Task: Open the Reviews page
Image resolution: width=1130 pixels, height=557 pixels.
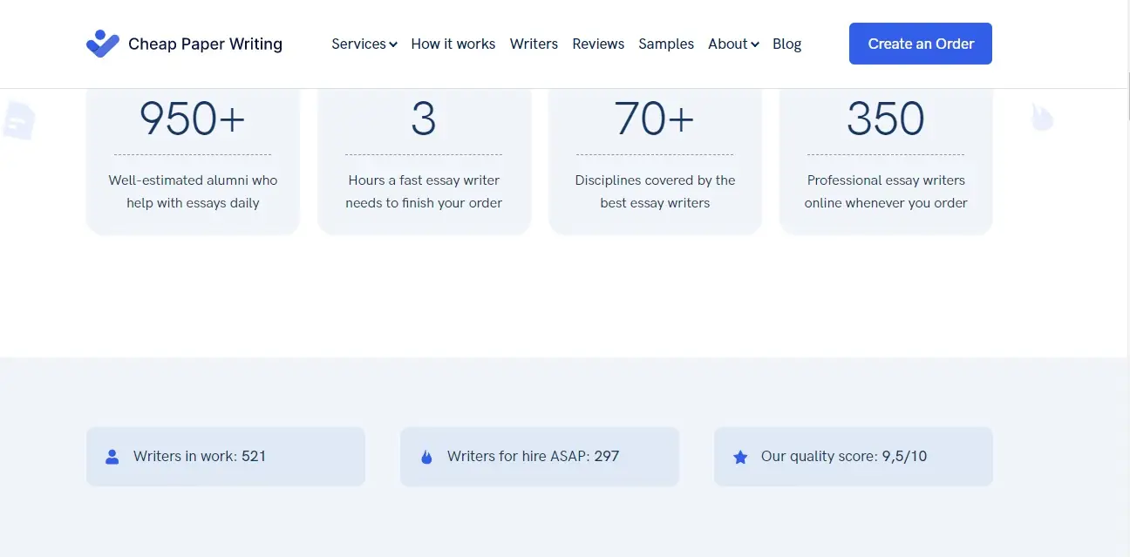Action: (598, 44)
